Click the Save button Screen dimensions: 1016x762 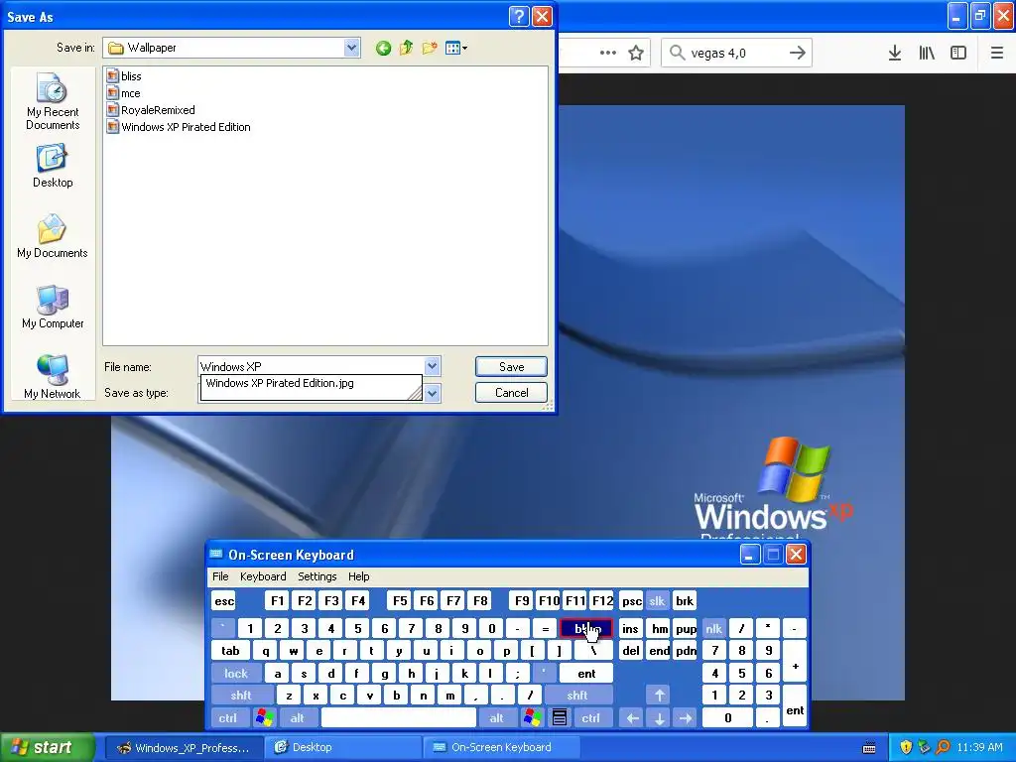(x=511, y=367)
